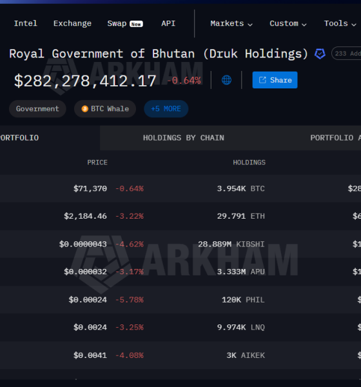Click the verified entity badge icon

point(320,54)
